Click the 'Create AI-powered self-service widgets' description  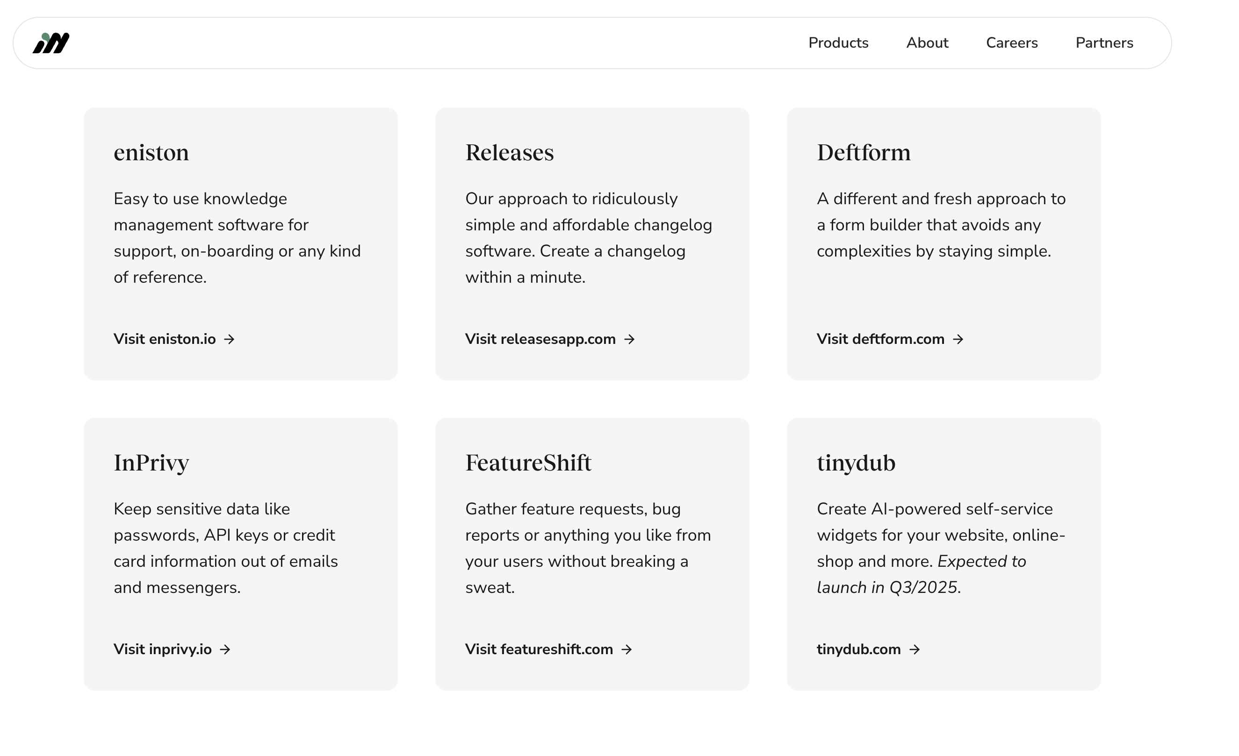click(941, 548)
